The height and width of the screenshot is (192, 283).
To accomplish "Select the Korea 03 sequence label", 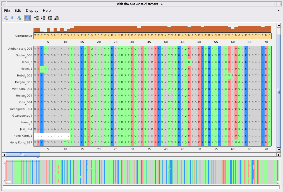I will pos(26,122).
